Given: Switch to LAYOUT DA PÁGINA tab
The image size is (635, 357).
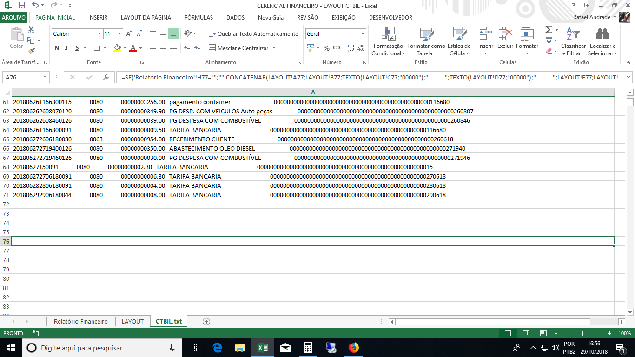Looking at the screenshot, I should 146,18.
